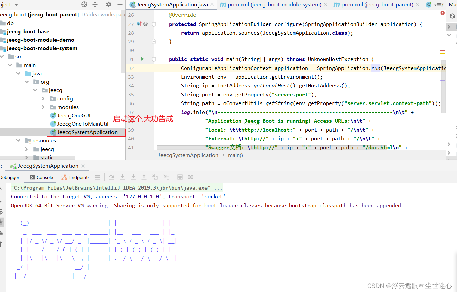Close the JeecgSystemApplication debug session tab
Image resolution: width=457 pixels, height=292 pixels.
[83, 166]
